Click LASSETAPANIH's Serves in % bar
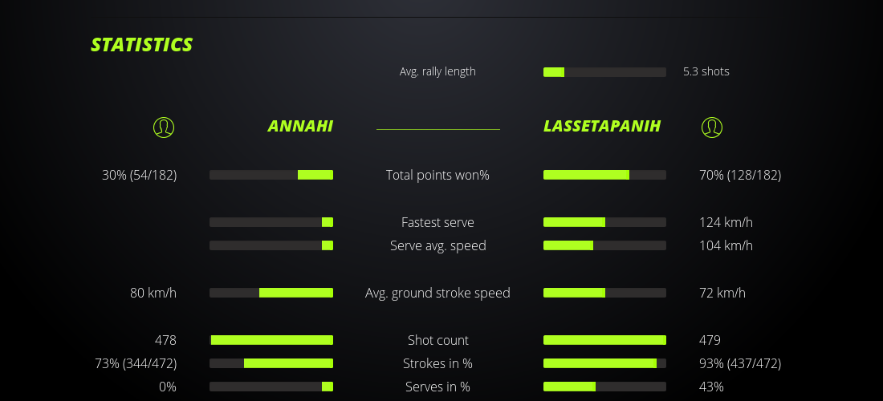The width and height of the screenshot is (883, 401). 604,387
